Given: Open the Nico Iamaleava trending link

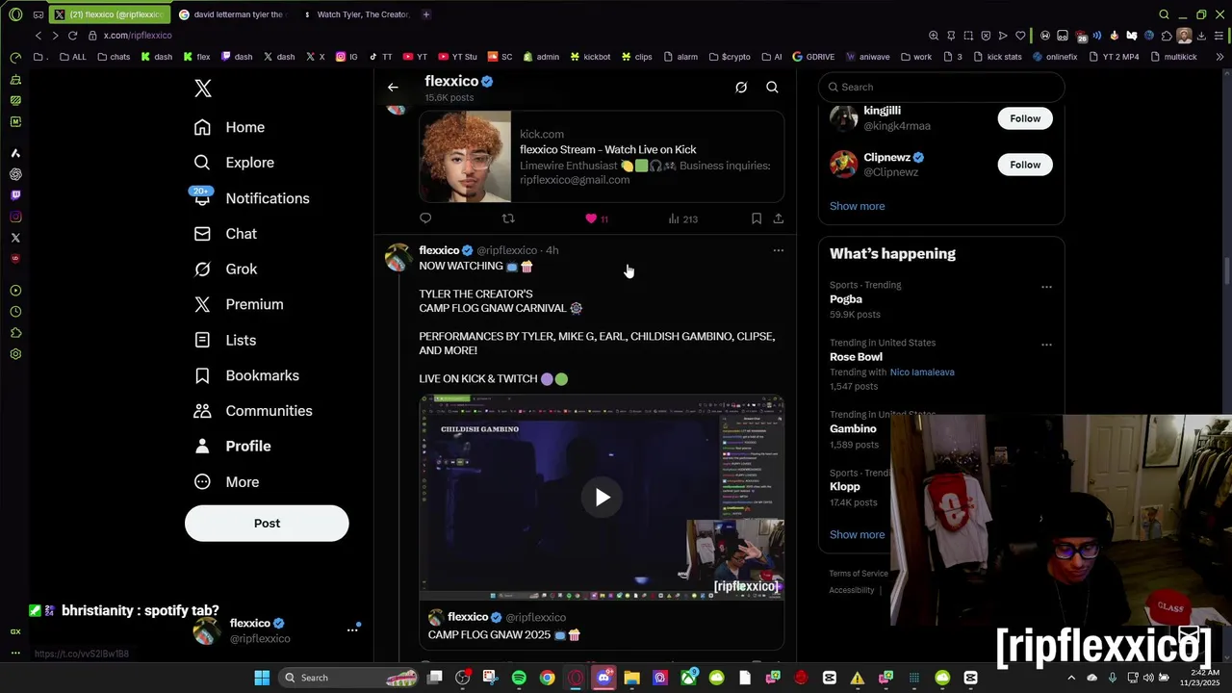Looking at the screenshot, I should [922, 372].
